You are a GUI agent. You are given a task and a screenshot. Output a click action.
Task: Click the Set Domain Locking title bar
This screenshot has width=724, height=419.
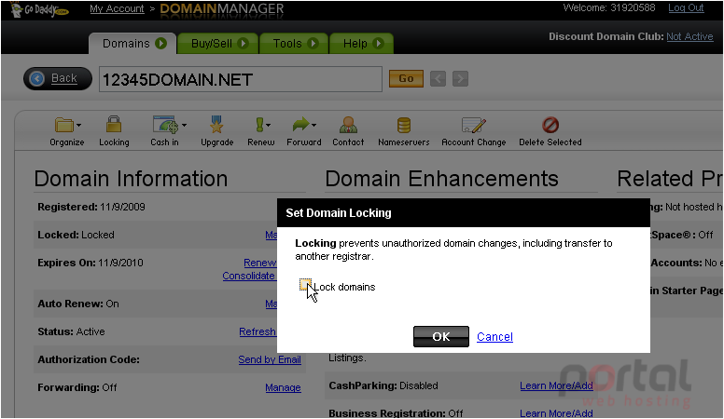tap(464, 213)
